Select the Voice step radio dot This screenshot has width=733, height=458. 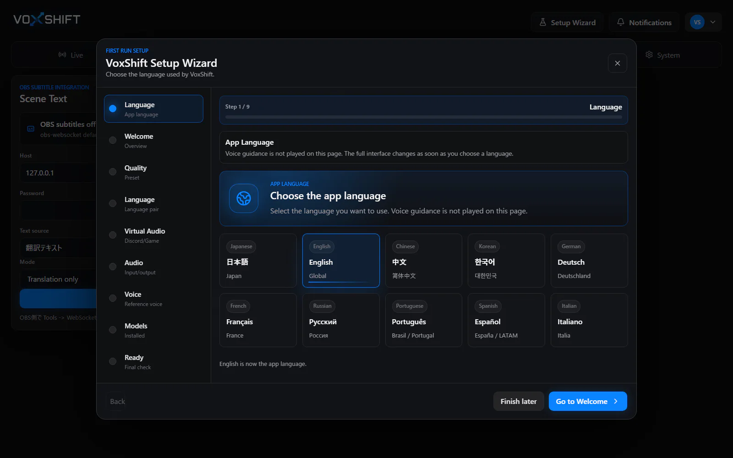[113, 298]
